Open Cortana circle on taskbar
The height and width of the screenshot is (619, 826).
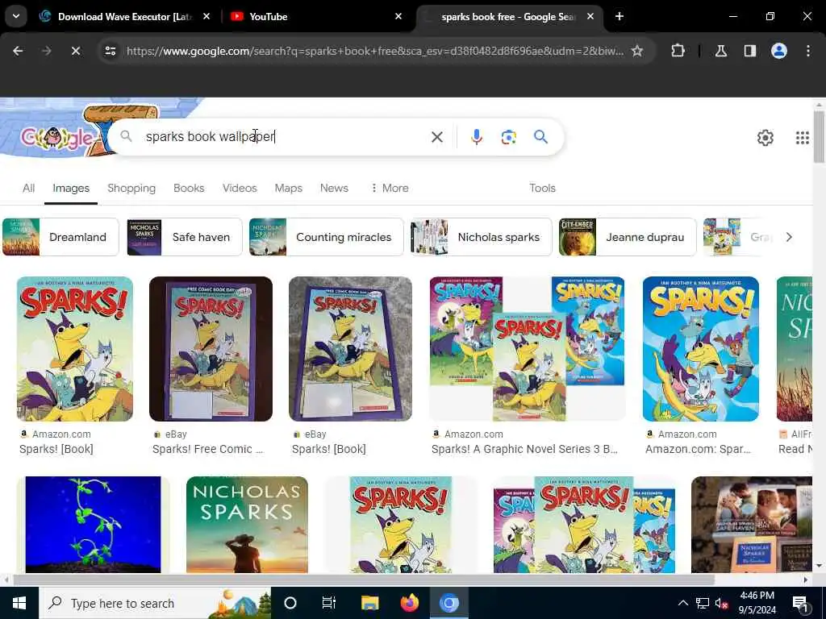[290, 603]
